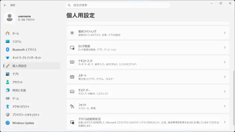
Task: Expand デバイスの使用状況 chevron
Action: tap(225, 122)
